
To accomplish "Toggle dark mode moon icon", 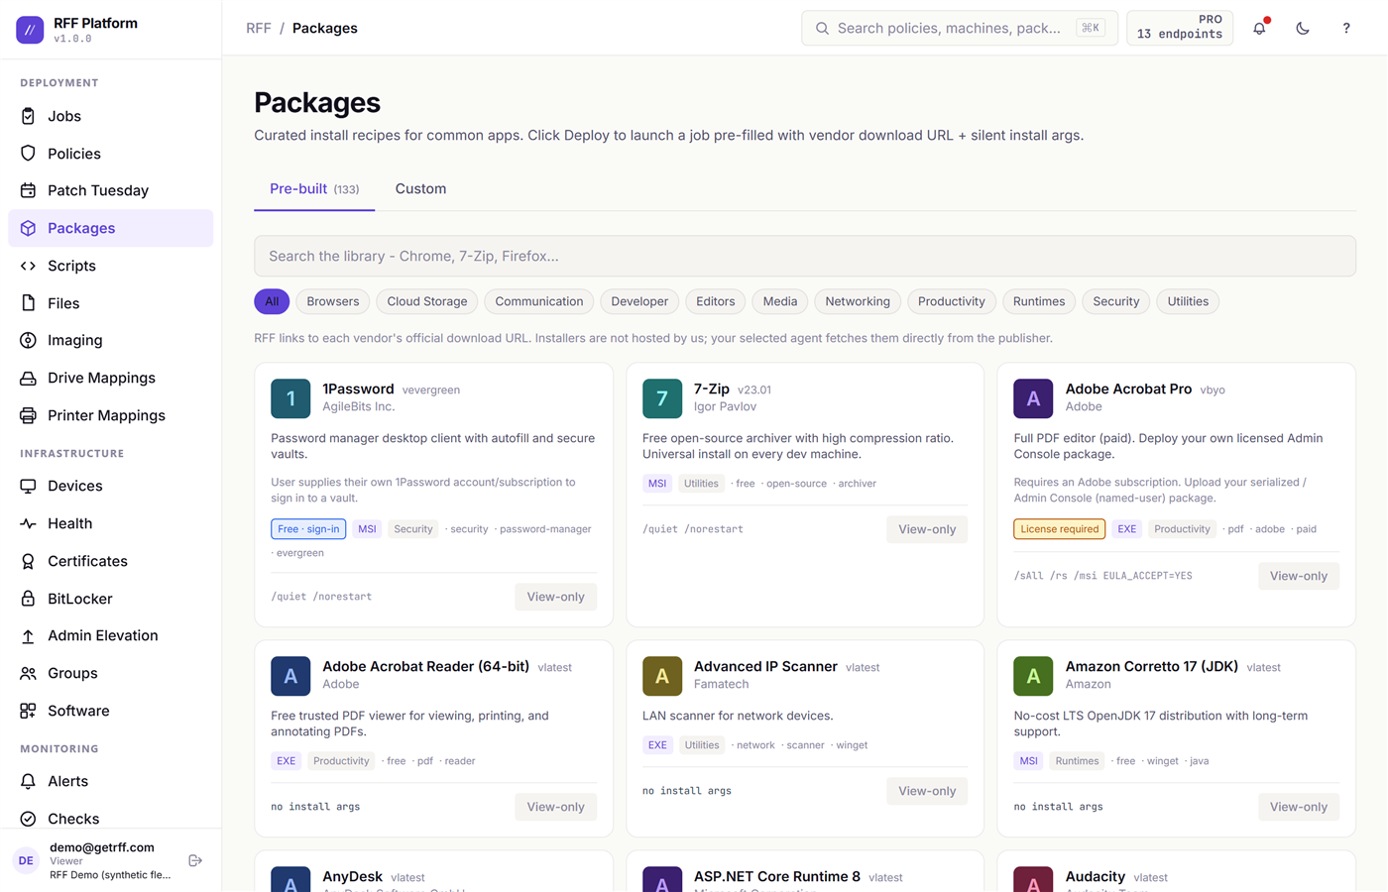I will pyautogui.click(x=1303, y=28).
